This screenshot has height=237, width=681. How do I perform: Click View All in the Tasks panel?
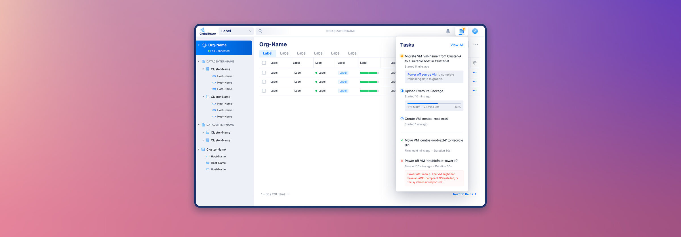tap(457, 45)
